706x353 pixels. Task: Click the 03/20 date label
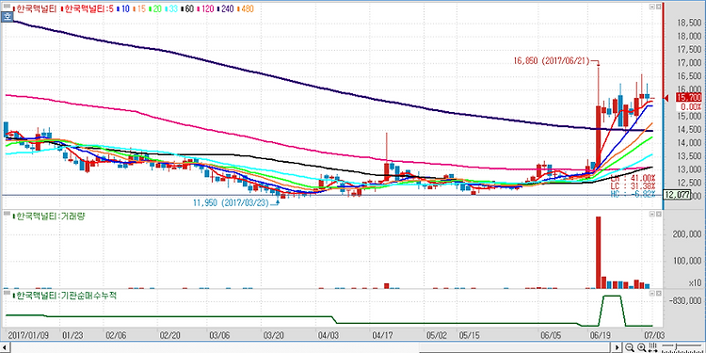274,335
